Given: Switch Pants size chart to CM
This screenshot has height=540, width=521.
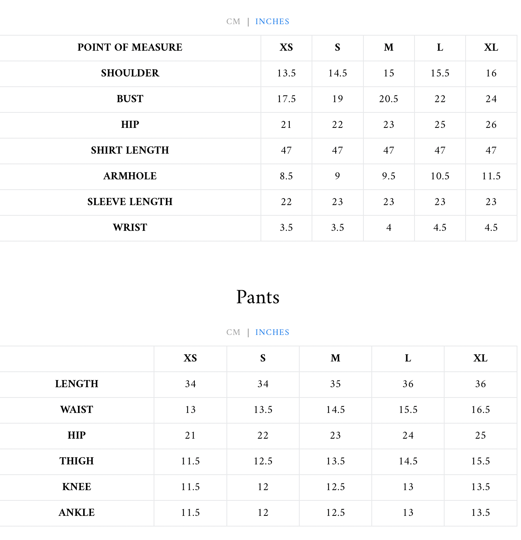Looking at the screenshot, I should (x=233, y=333).
